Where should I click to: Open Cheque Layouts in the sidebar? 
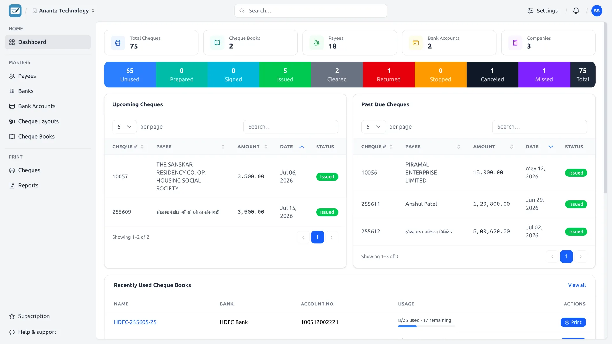point(48,121)
